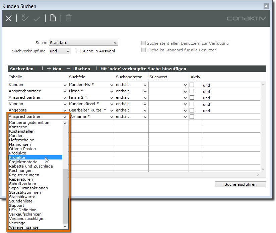Click horizontal scroll right arrow of grid
The height and width of the screenshot is (233, 276).
[258, 175]
